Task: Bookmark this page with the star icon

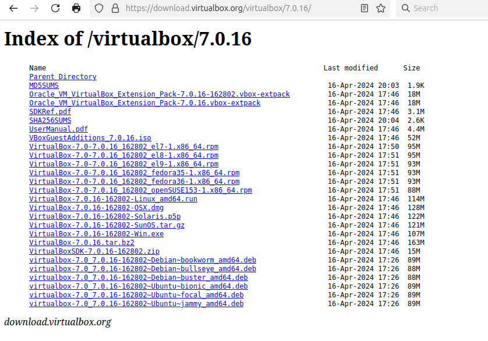Action: [381, 8]
